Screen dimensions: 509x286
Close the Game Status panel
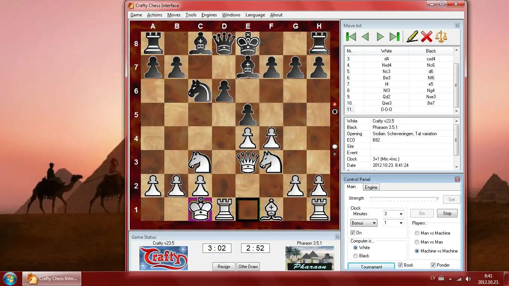(x=337, y=237)
